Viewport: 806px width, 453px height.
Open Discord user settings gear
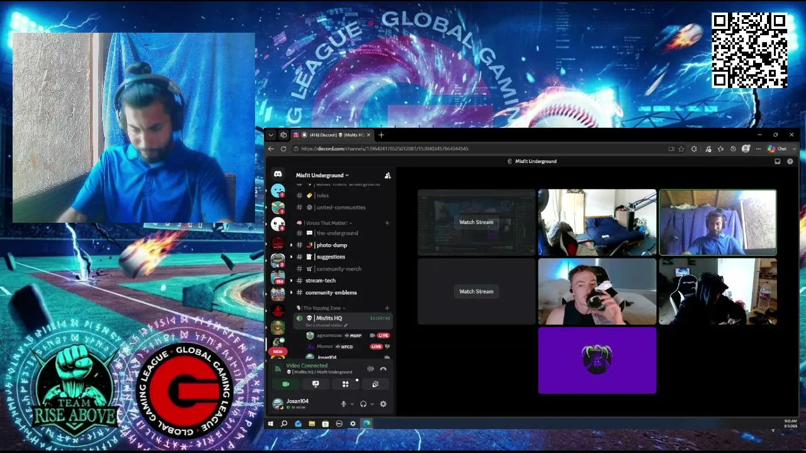click(x=383, y=404)
